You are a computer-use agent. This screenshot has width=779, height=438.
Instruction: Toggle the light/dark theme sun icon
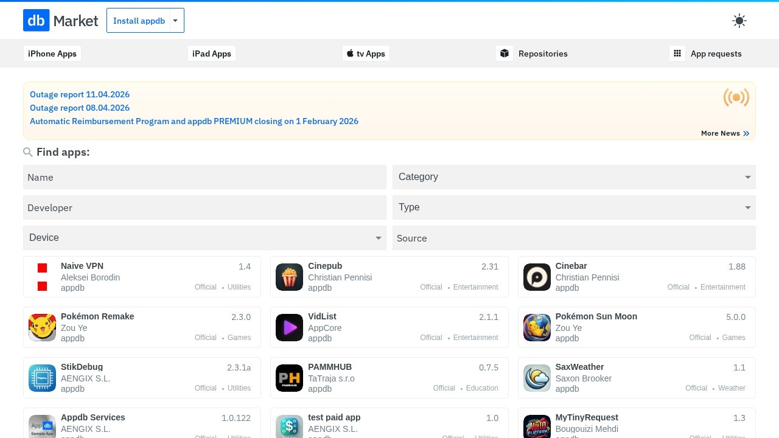tap(739, 21)
